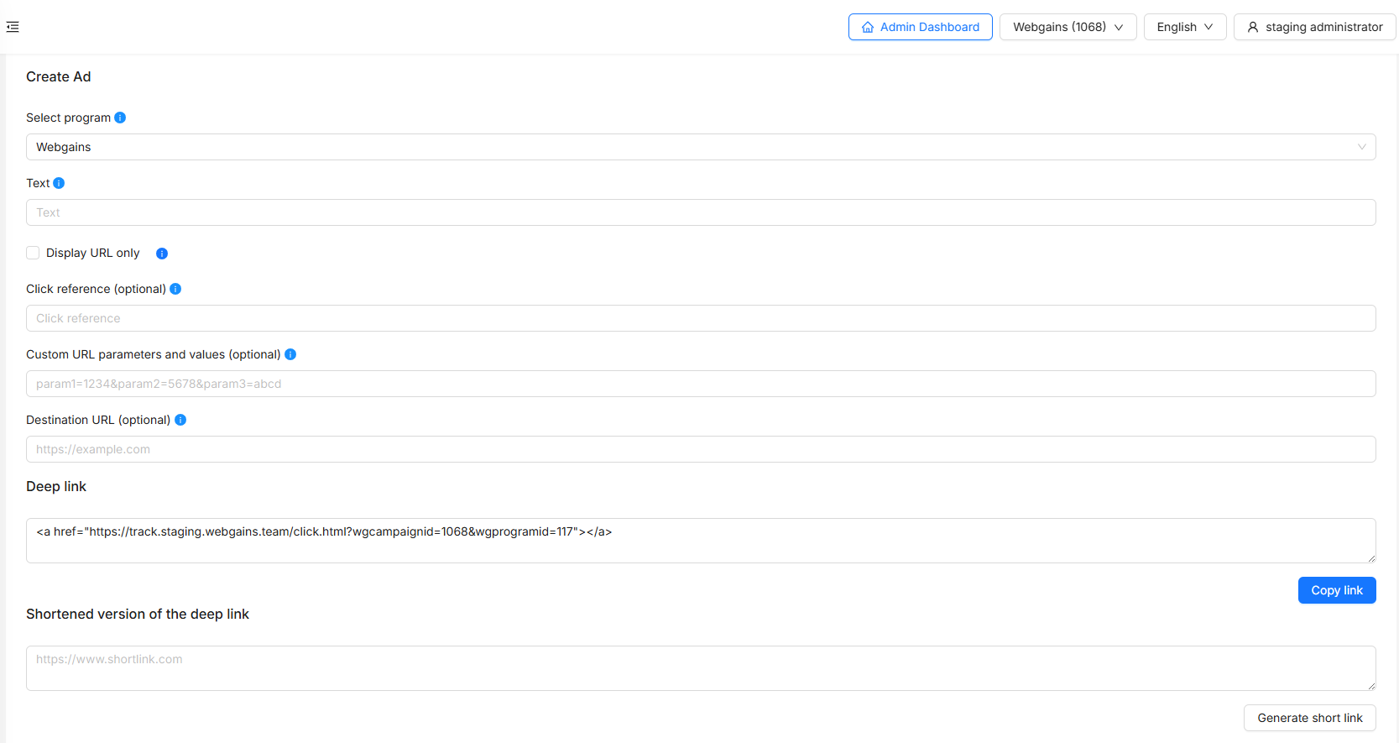The image size is (1399, 743).
Task: Toggle the sidebar menu collapse icon
Action: [13, 27]
